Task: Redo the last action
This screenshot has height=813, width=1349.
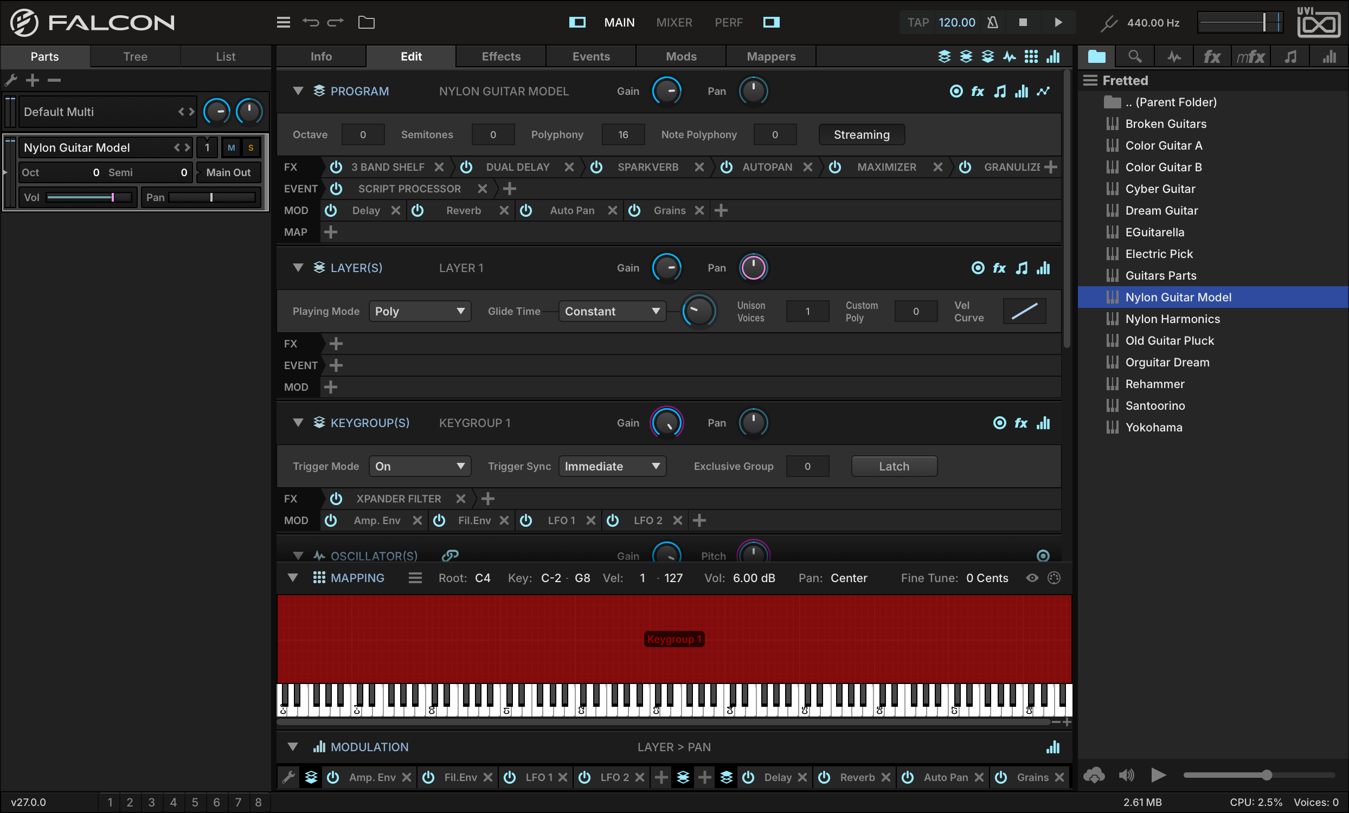Action: point(335,22)
